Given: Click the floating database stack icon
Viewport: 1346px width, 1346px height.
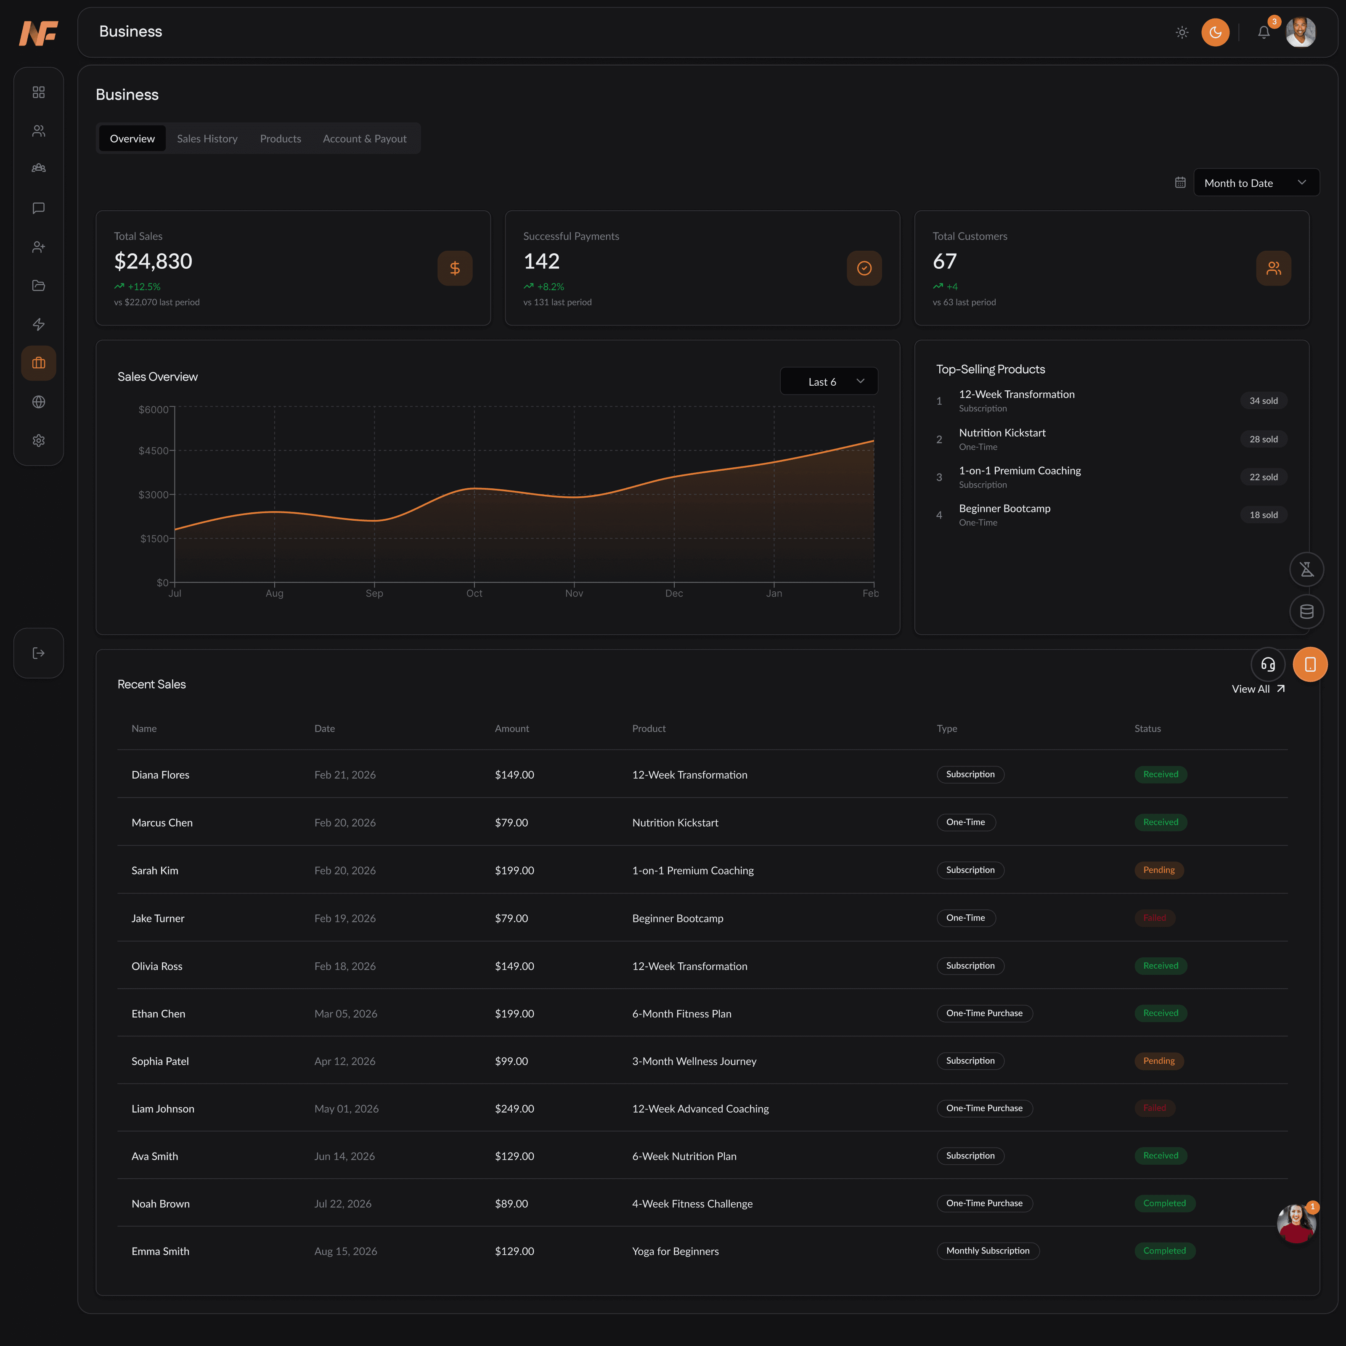Looking at the screenshot, I should [1307, 612].
